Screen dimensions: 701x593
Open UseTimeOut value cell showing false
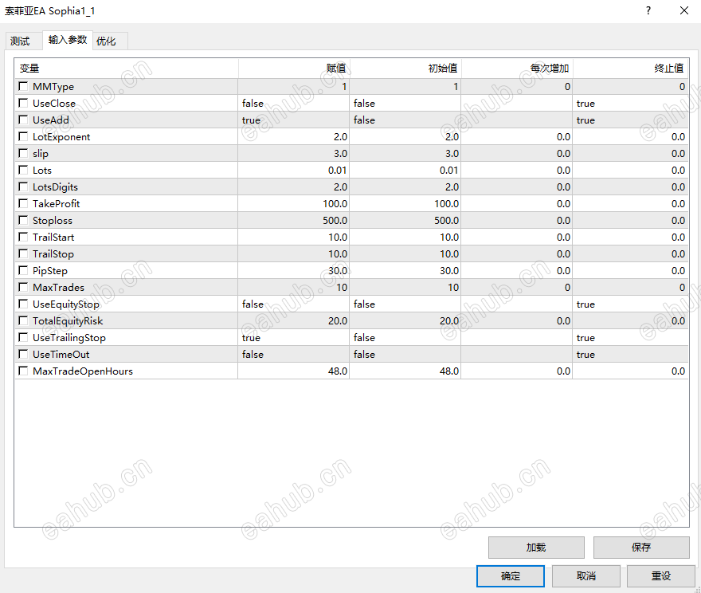pos(293,354)
